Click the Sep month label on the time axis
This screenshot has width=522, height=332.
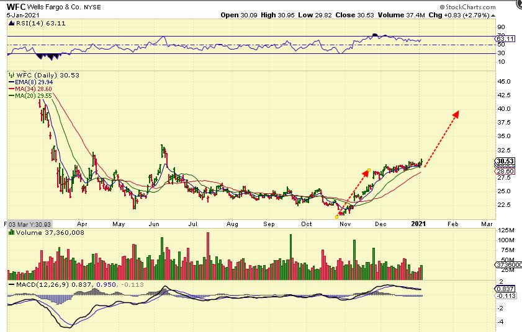point(269,224)
